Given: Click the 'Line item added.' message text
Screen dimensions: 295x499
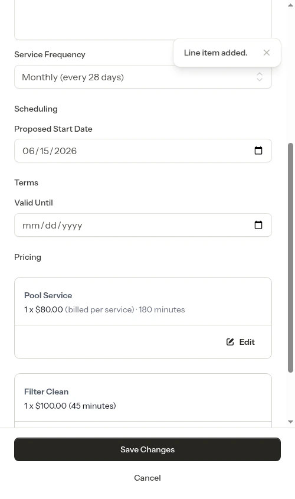Looking at the screenshot, I should coord(215,53).
